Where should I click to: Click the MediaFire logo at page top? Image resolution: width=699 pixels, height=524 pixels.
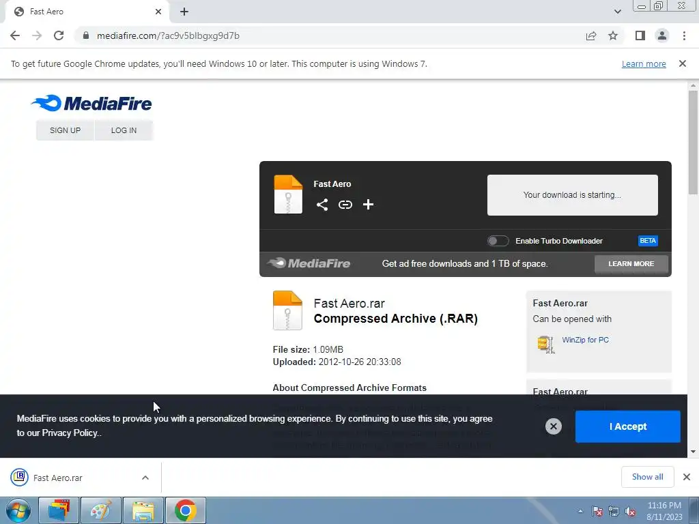(x=91, y=103)
